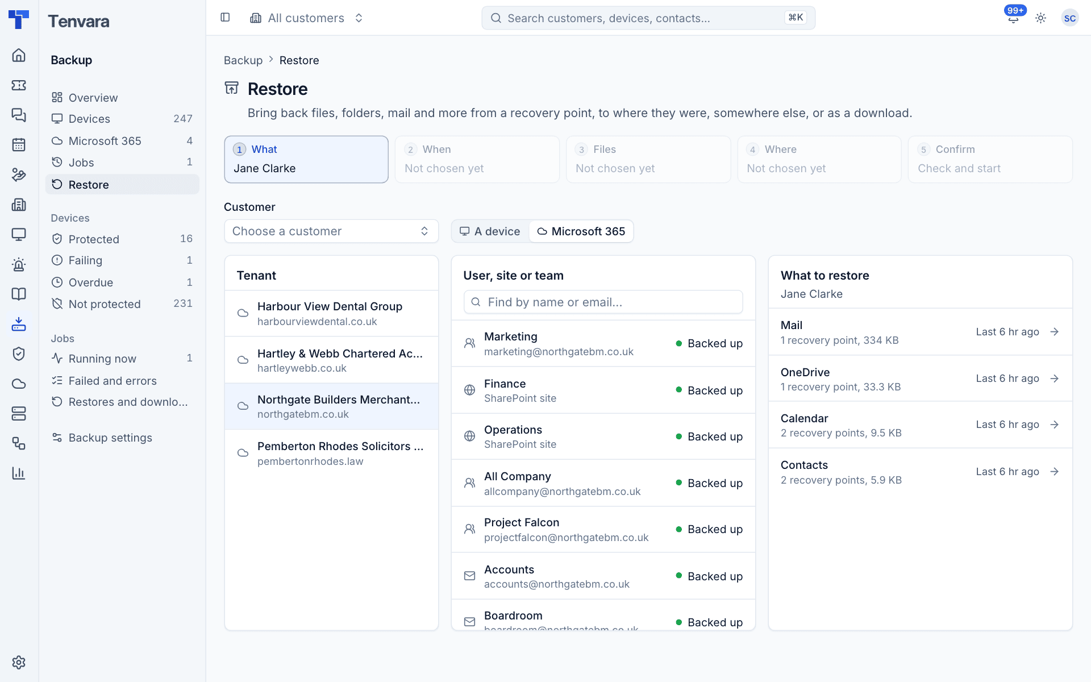This screenshot has height=682, width=1091.
Task: Filter to Overdue devices
Action: coord(122,282)
